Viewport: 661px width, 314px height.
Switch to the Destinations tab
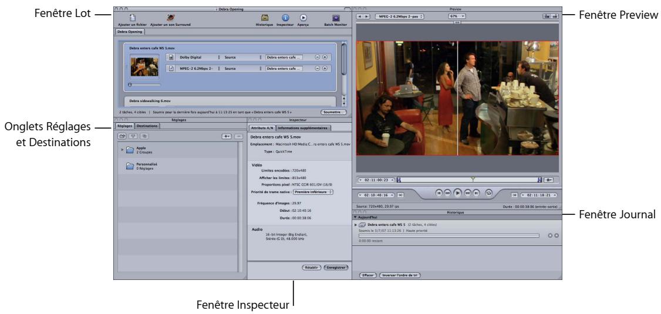(147, 126)
